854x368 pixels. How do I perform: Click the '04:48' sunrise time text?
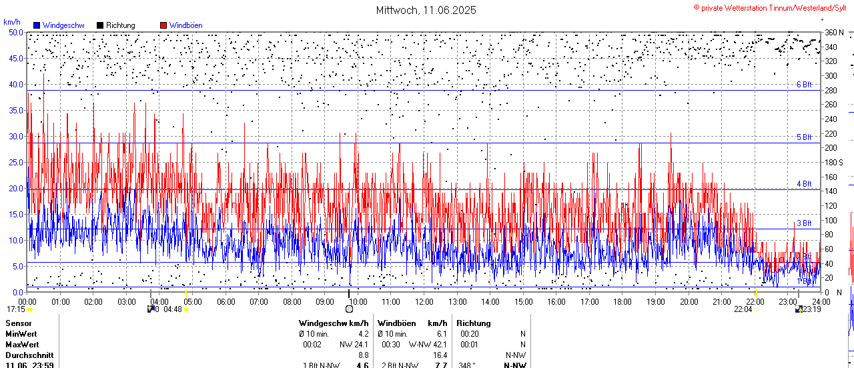173,309
